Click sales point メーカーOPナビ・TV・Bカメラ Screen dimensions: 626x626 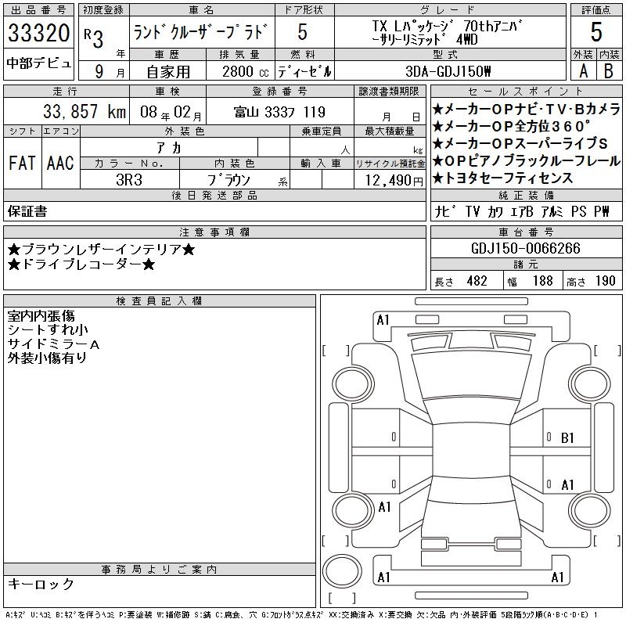[x=526, y=109]
